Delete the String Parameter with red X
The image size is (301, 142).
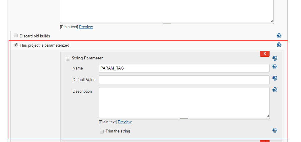(x=264, y=54)
